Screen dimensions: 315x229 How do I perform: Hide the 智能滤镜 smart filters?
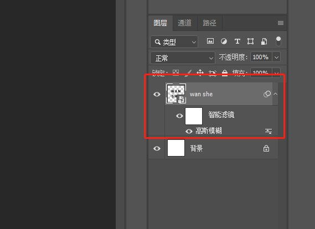[179, 116]
